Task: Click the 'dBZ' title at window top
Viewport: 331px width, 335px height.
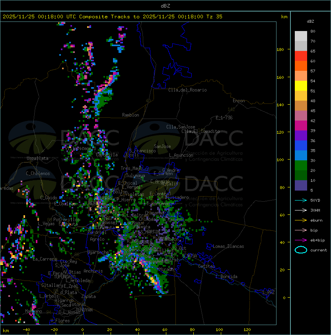Action: (165, 6)
